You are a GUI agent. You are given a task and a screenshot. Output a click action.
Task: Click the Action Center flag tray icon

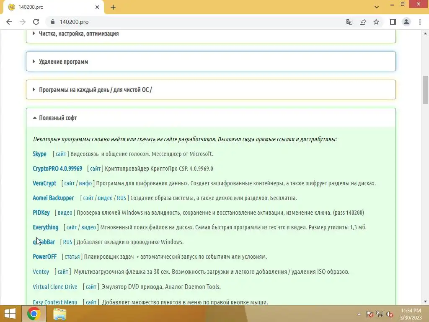pos(370,314)
